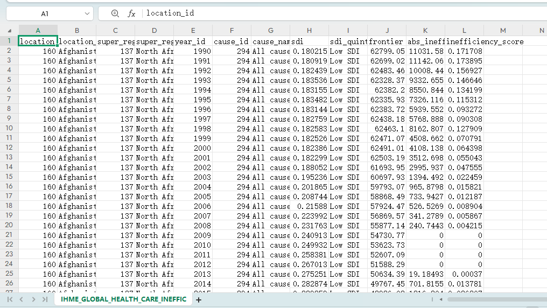547x308 pixels.
Task: Click the cause_id header cell
Action: [x=232, y=41]
